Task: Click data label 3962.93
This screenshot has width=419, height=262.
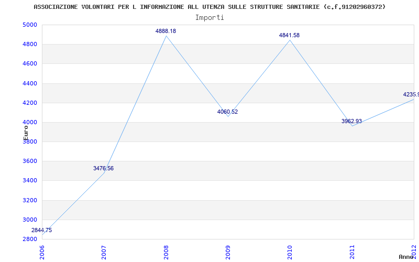Action: click(x=351, y=121)
